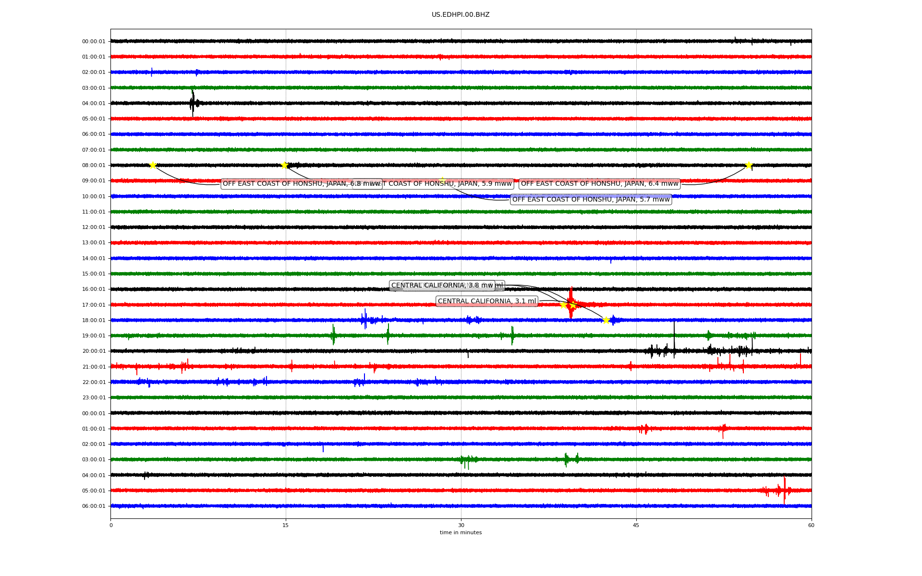The height and width of the screenshot is (576, 922).
Task: Select the Central California 3.1 ml label
Action: coord(486,301)
